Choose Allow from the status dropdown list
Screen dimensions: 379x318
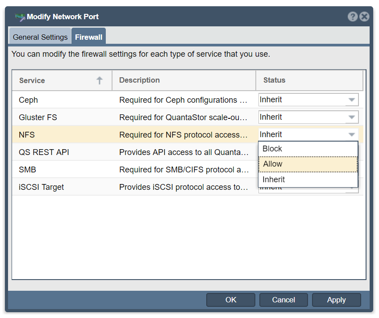[308, 164]
